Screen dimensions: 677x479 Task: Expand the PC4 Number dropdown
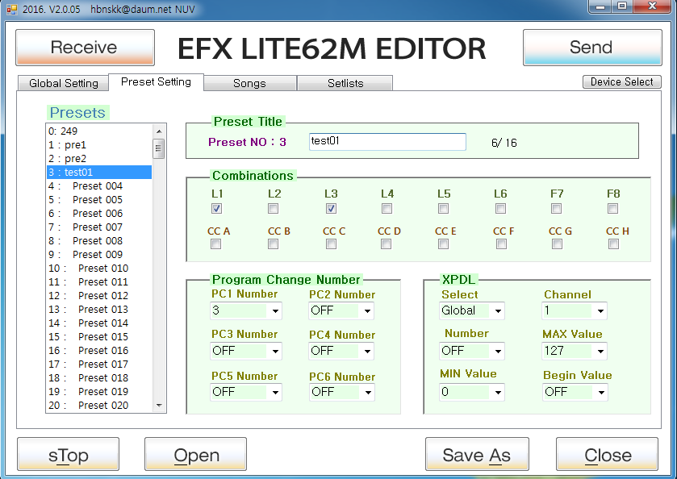pyautogui.click(x=341, y=351)
